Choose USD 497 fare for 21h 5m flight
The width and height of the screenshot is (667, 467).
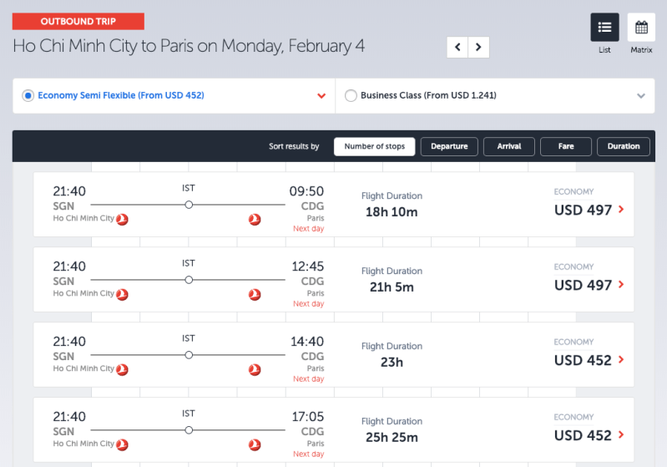[x=584, y=286]
